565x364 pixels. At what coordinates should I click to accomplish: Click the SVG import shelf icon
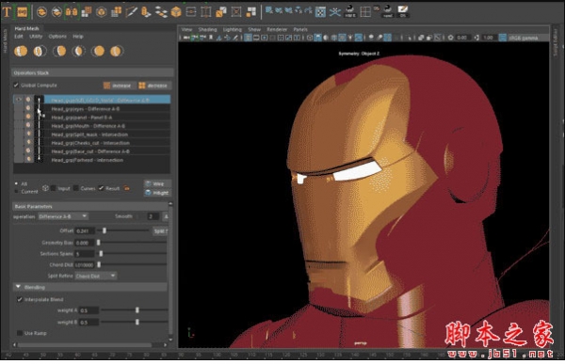coord(22,12)
